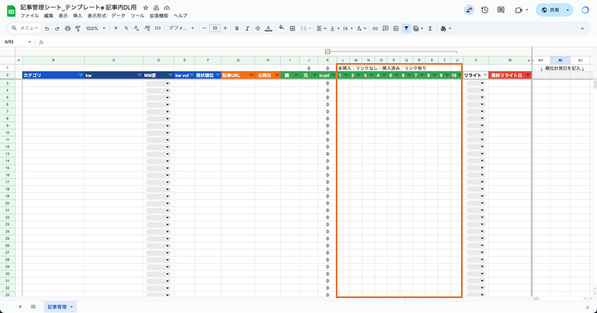The height and width of the screenshot is (313, 597).
Task: Click the print icon
Action: tap(68, 28)
